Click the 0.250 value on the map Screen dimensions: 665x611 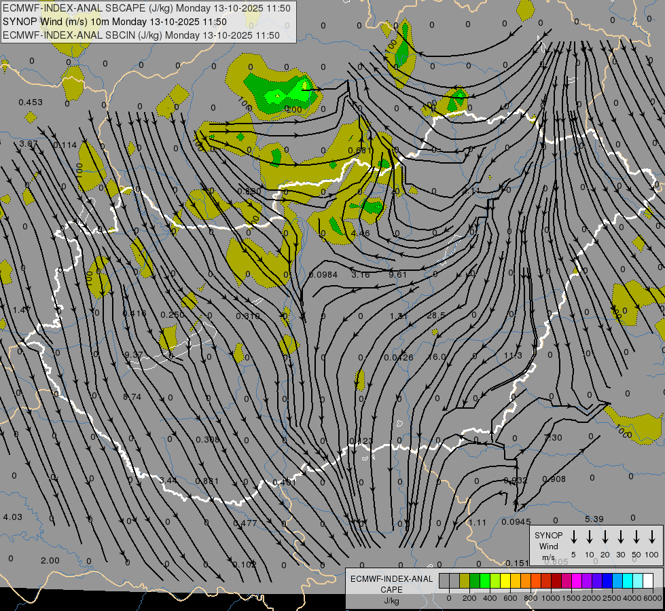173,314
